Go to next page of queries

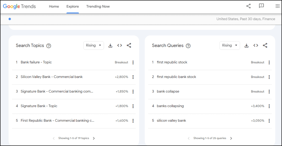231,138
